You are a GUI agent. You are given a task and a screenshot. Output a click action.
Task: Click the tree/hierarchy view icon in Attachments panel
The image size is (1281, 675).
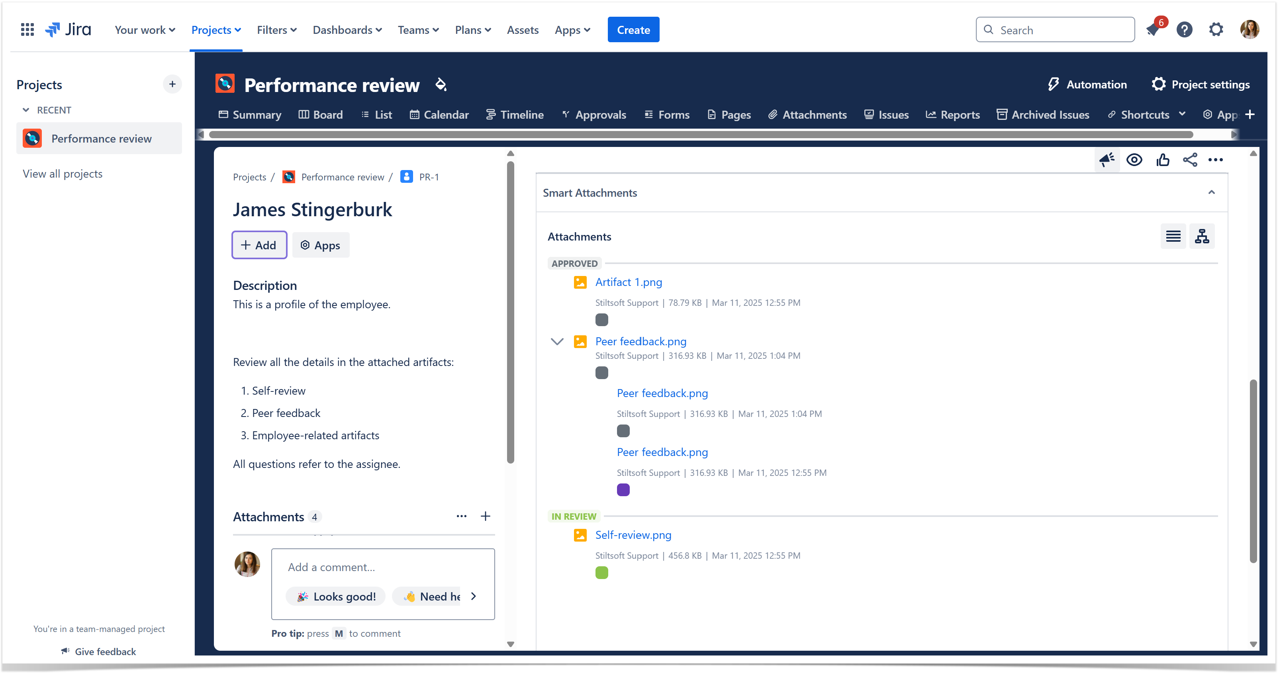(1201, 235)
